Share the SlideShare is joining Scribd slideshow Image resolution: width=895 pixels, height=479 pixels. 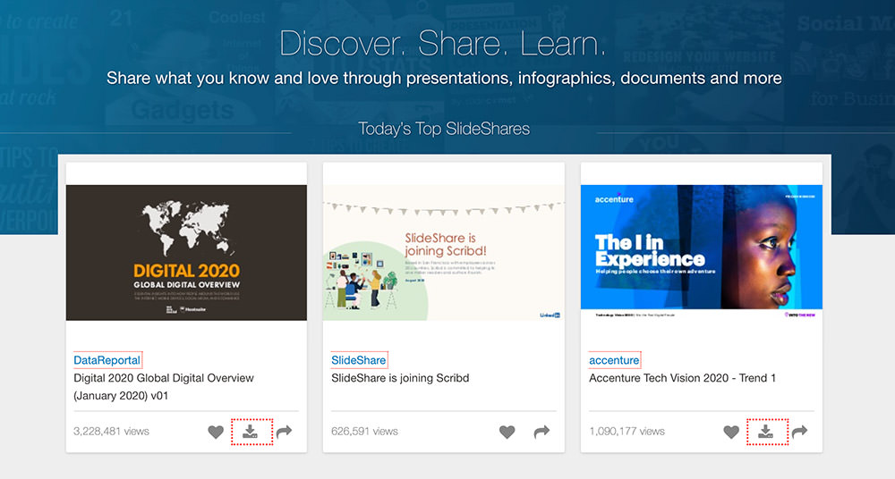541,432
